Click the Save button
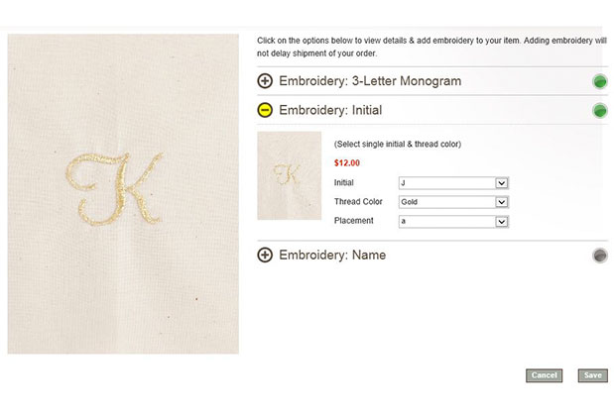This screenshot has width=614, height=415. point(592,375)
